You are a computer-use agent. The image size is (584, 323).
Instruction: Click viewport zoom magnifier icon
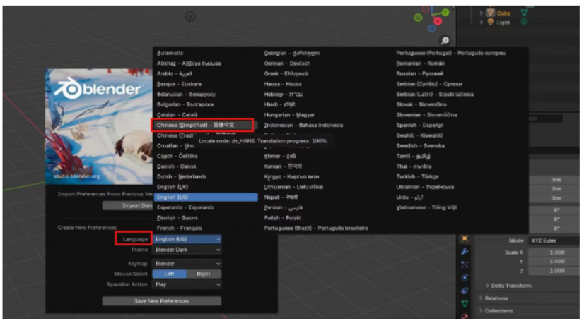click(x=445, y=40)
